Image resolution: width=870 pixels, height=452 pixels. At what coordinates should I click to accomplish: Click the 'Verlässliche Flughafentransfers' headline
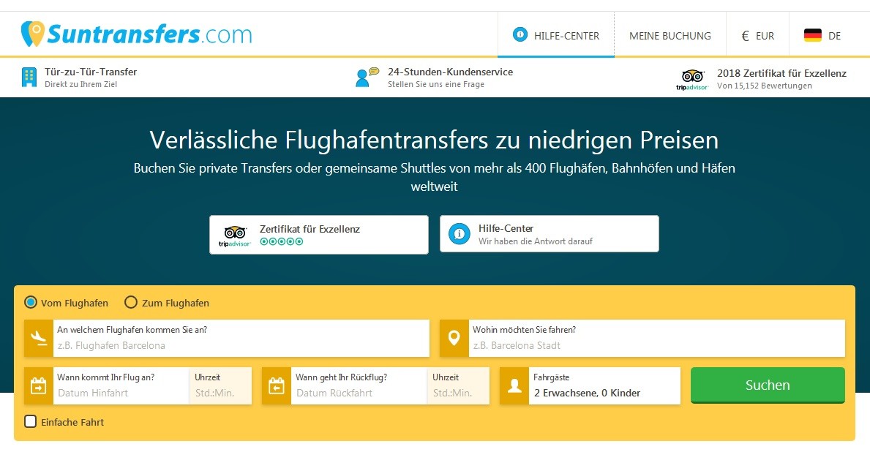[435, 140]
